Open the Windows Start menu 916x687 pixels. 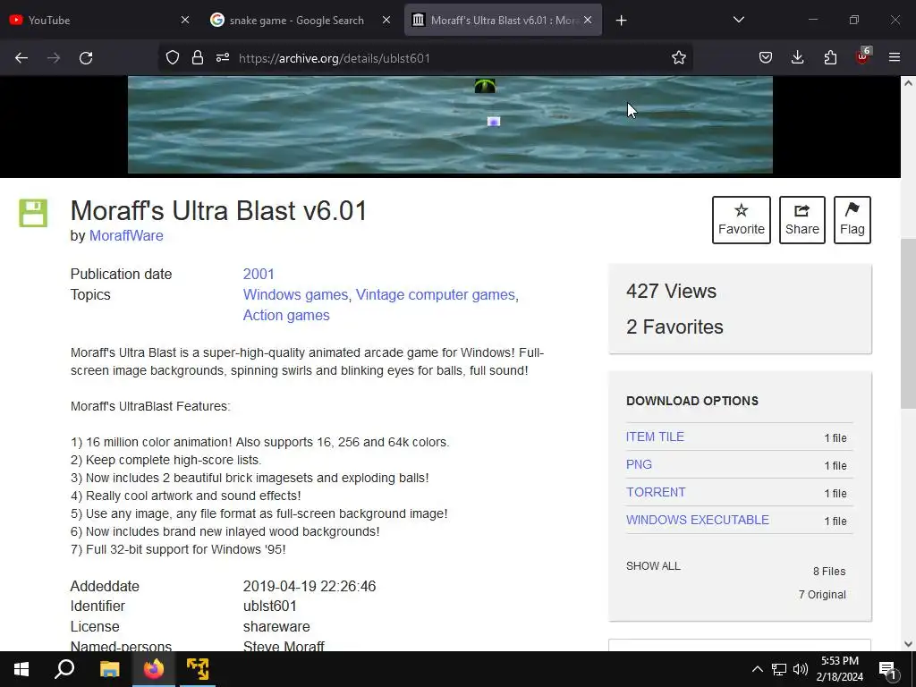click(x=21, y=669)
